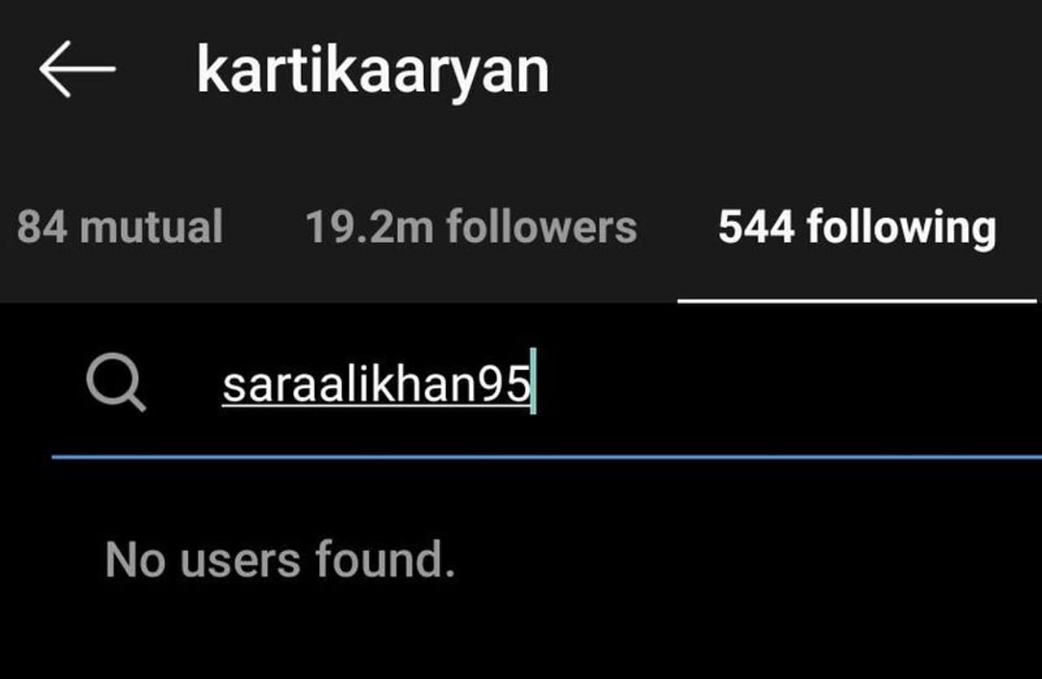The width and height of the screenshot is (1042, 679).
Task: Place cursor at end of saraalikhan95 text
Action: coord(533,385)
